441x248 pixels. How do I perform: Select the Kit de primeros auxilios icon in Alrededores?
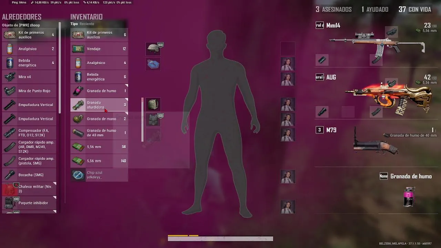[10, 35]
